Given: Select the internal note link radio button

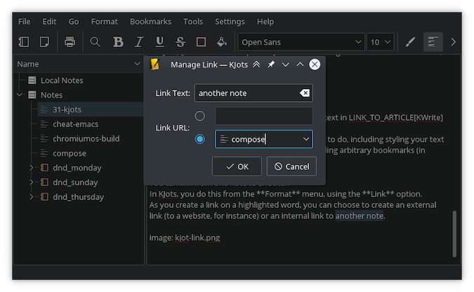Looking at the screenshot, I should coord(200,139).
